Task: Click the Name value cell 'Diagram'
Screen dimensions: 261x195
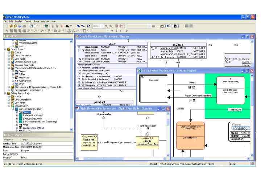Action: tap(47, 151)
